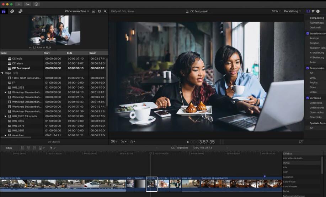Open the retime speedometer dropdown

click(x=133, y=142)
